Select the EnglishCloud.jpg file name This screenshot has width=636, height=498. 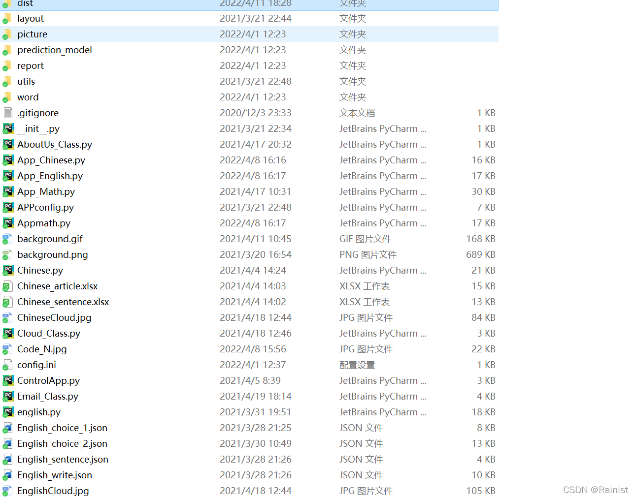pyautogui.click(x=53, y=491)
